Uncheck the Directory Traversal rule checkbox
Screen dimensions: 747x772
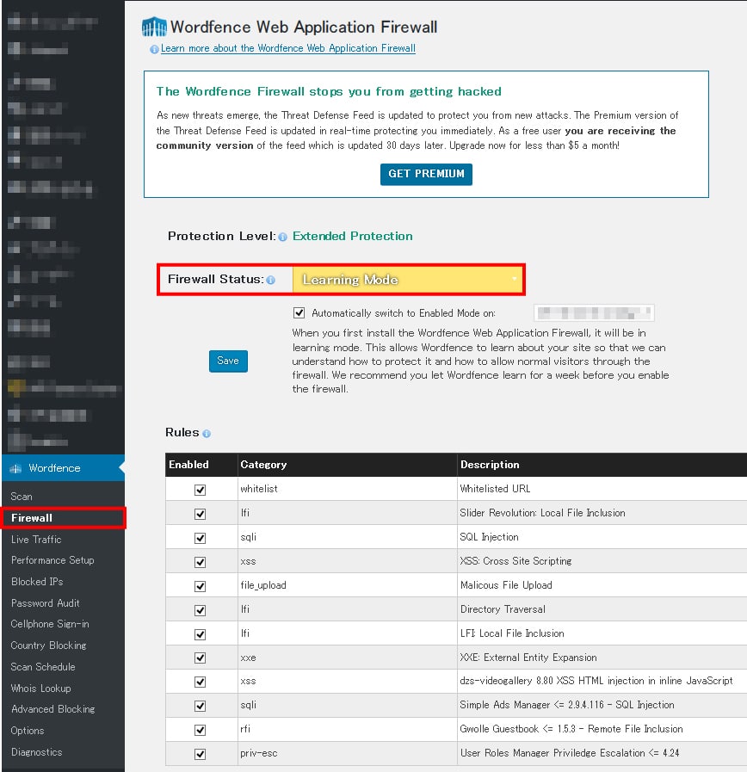click(200, 610)
